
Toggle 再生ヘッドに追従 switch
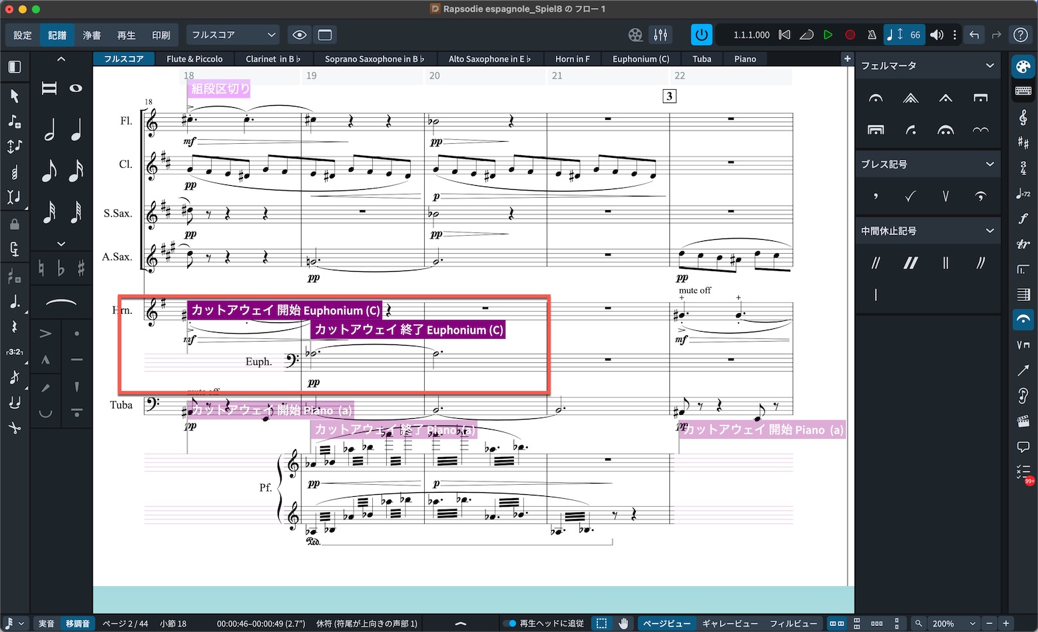[509, 623]
